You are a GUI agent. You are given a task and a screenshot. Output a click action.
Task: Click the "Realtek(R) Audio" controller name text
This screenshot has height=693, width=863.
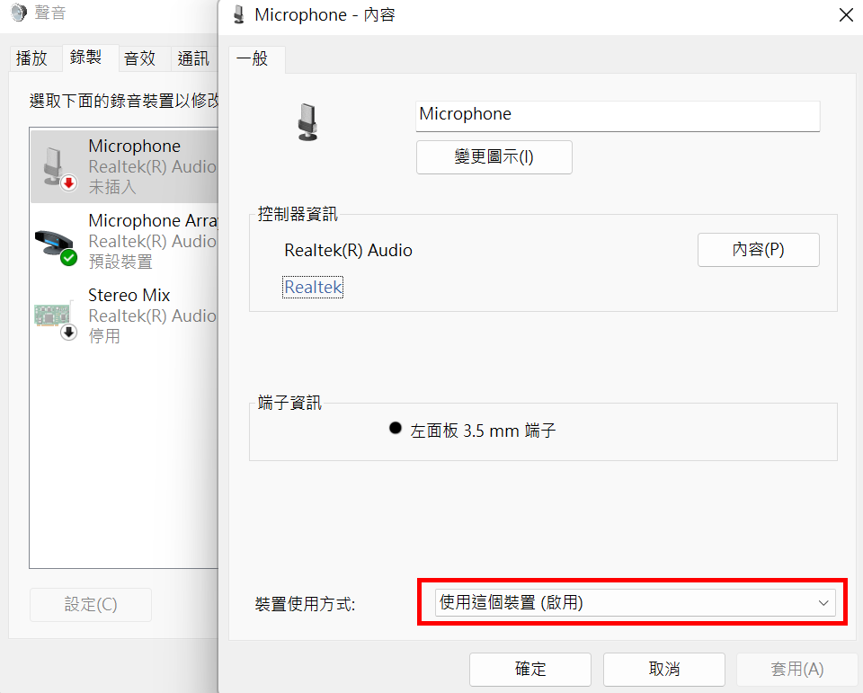pyautogui.click(x=348, y=251)
